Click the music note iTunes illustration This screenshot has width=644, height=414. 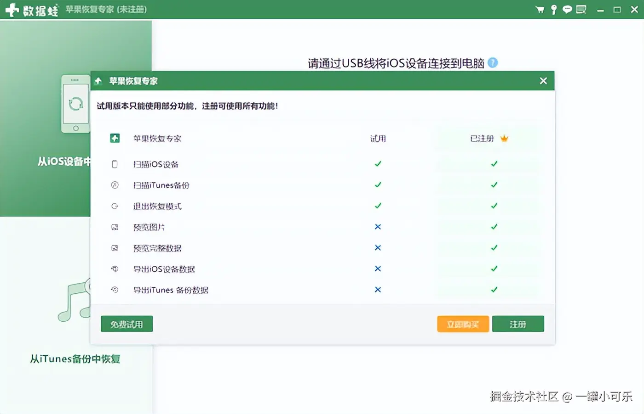click(x=74, y=299)
